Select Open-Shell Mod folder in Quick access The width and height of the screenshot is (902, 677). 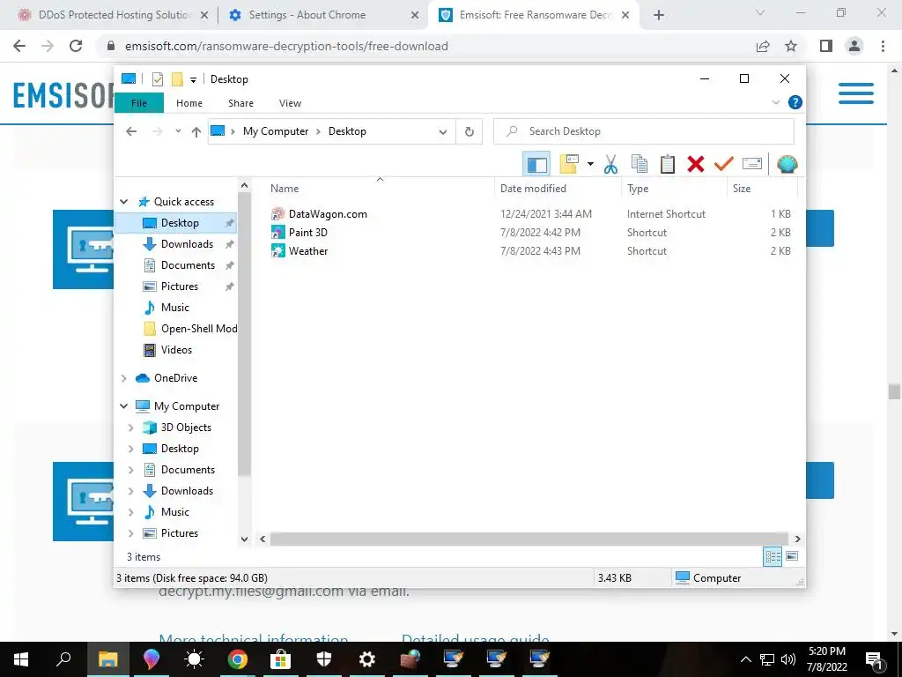(x=190, y=329)
